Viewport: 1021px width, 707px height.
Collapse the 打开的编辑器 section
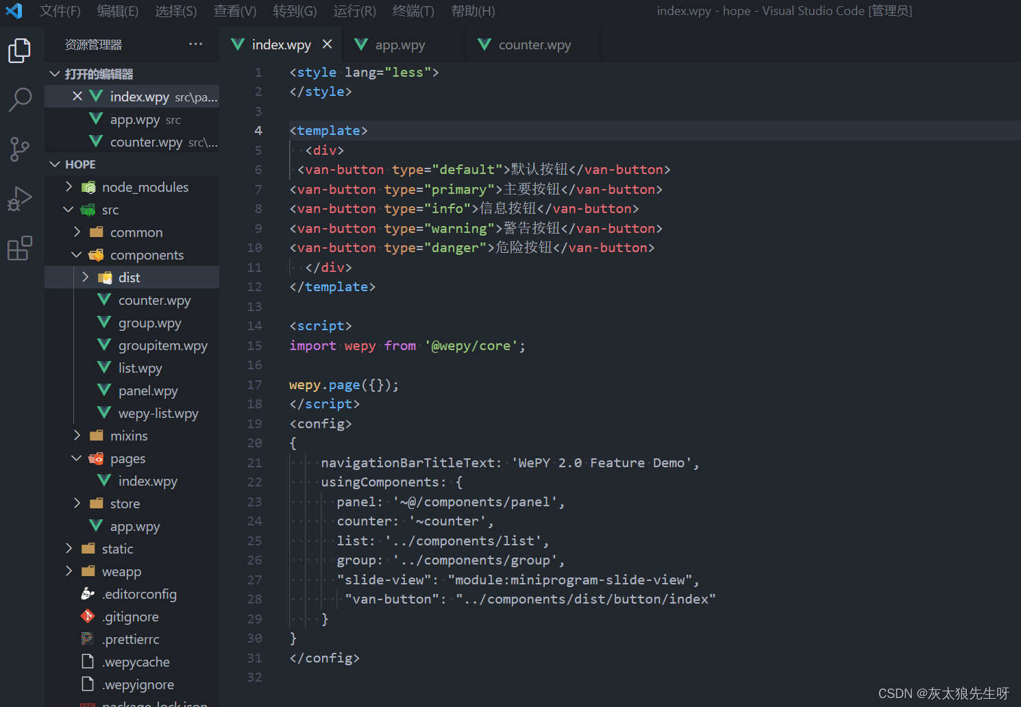tap(55, 74)
